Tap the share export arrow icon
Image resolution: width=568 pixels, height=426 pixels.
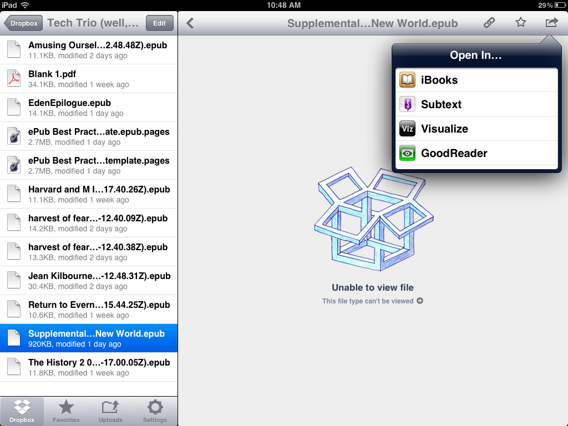(551, 23)
